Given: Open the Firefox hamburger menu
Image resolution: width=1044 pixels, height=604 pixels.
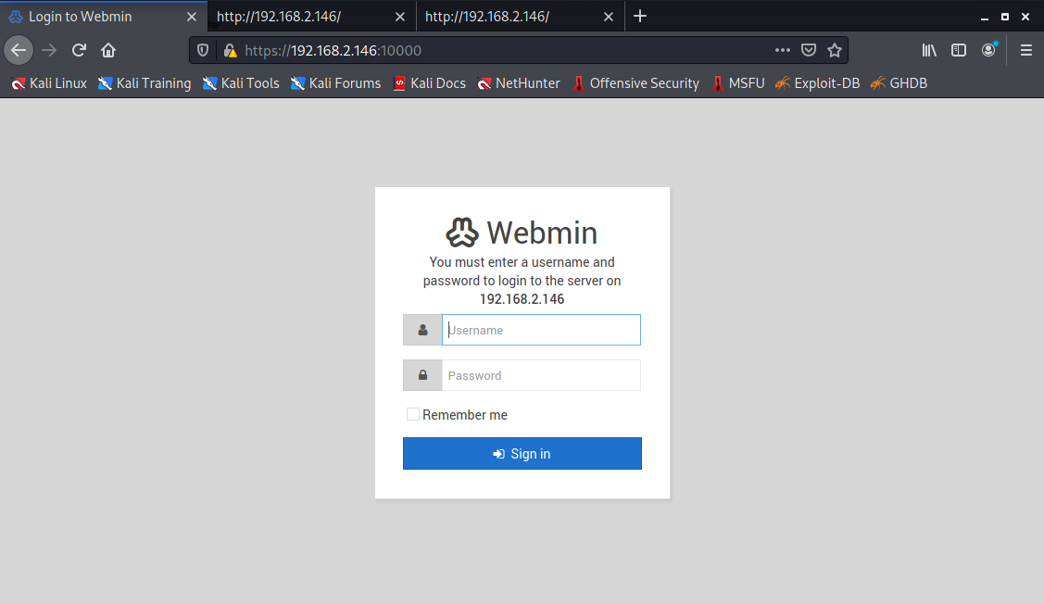Looking at the screenshot, I should click(x=1026, y=51).
